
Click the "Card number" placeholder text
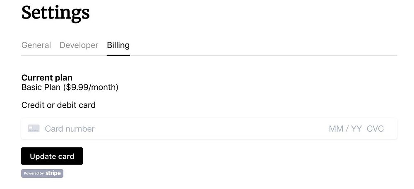pyautogui.click(x=70, y=129)
